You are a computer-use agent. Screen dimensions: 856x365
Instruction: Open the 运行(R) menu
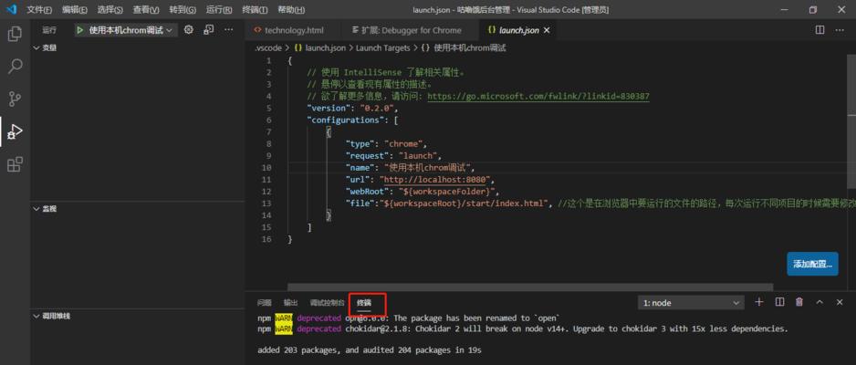[219, 10]
